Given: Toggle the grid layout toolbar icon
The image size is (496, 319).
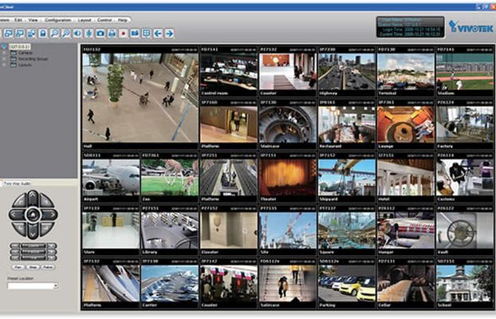Looking at the screenshot, I should pos(147,33).
